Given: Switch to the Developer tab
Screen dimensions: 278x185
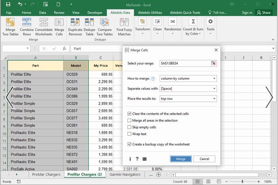Looking at the screenshot, I should (x=95, y=13).
